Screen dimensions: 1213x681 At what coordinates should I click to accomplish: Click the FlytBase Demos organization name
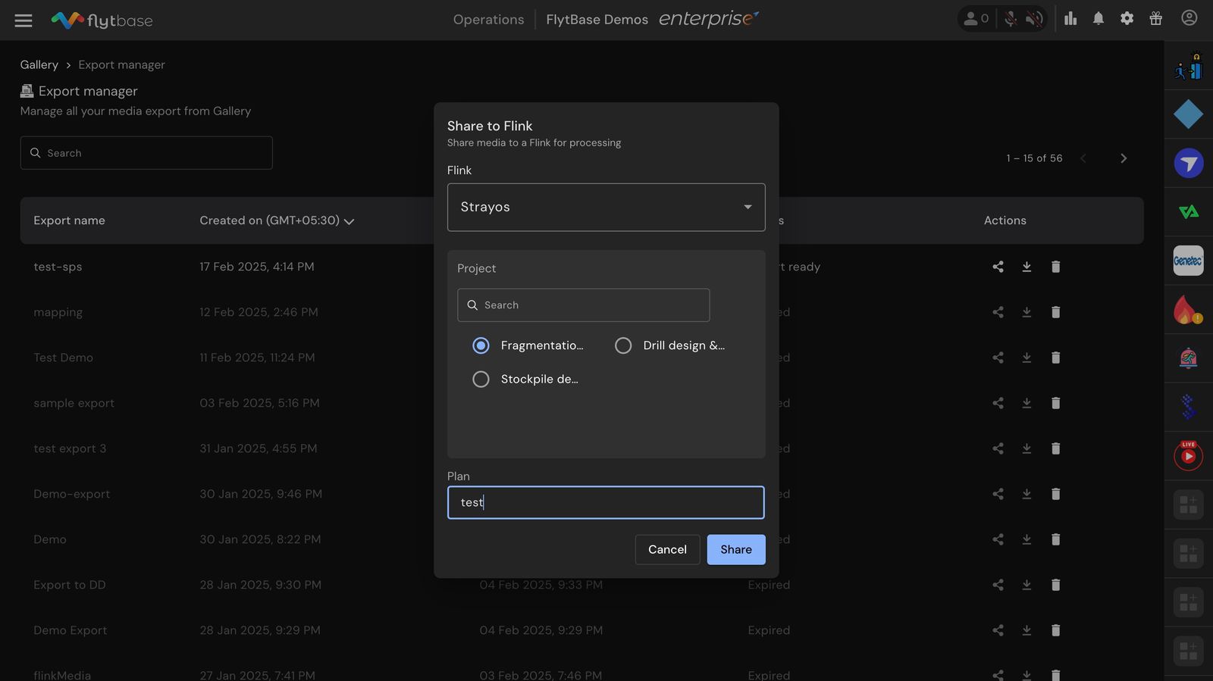(597, 20)
